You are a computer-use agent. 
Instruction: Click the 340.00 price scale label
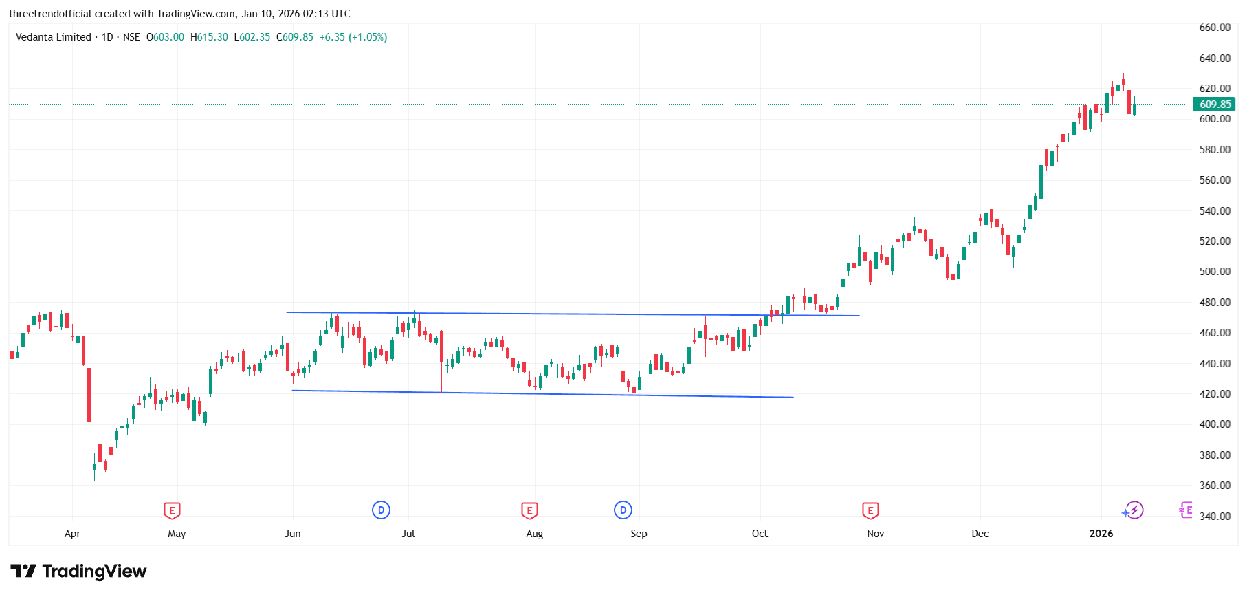click(x=1215, y=517)
